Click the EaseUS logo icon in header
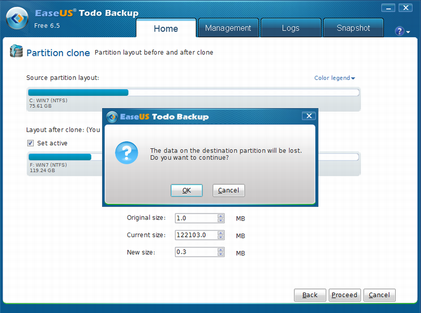 pos(17,18)
